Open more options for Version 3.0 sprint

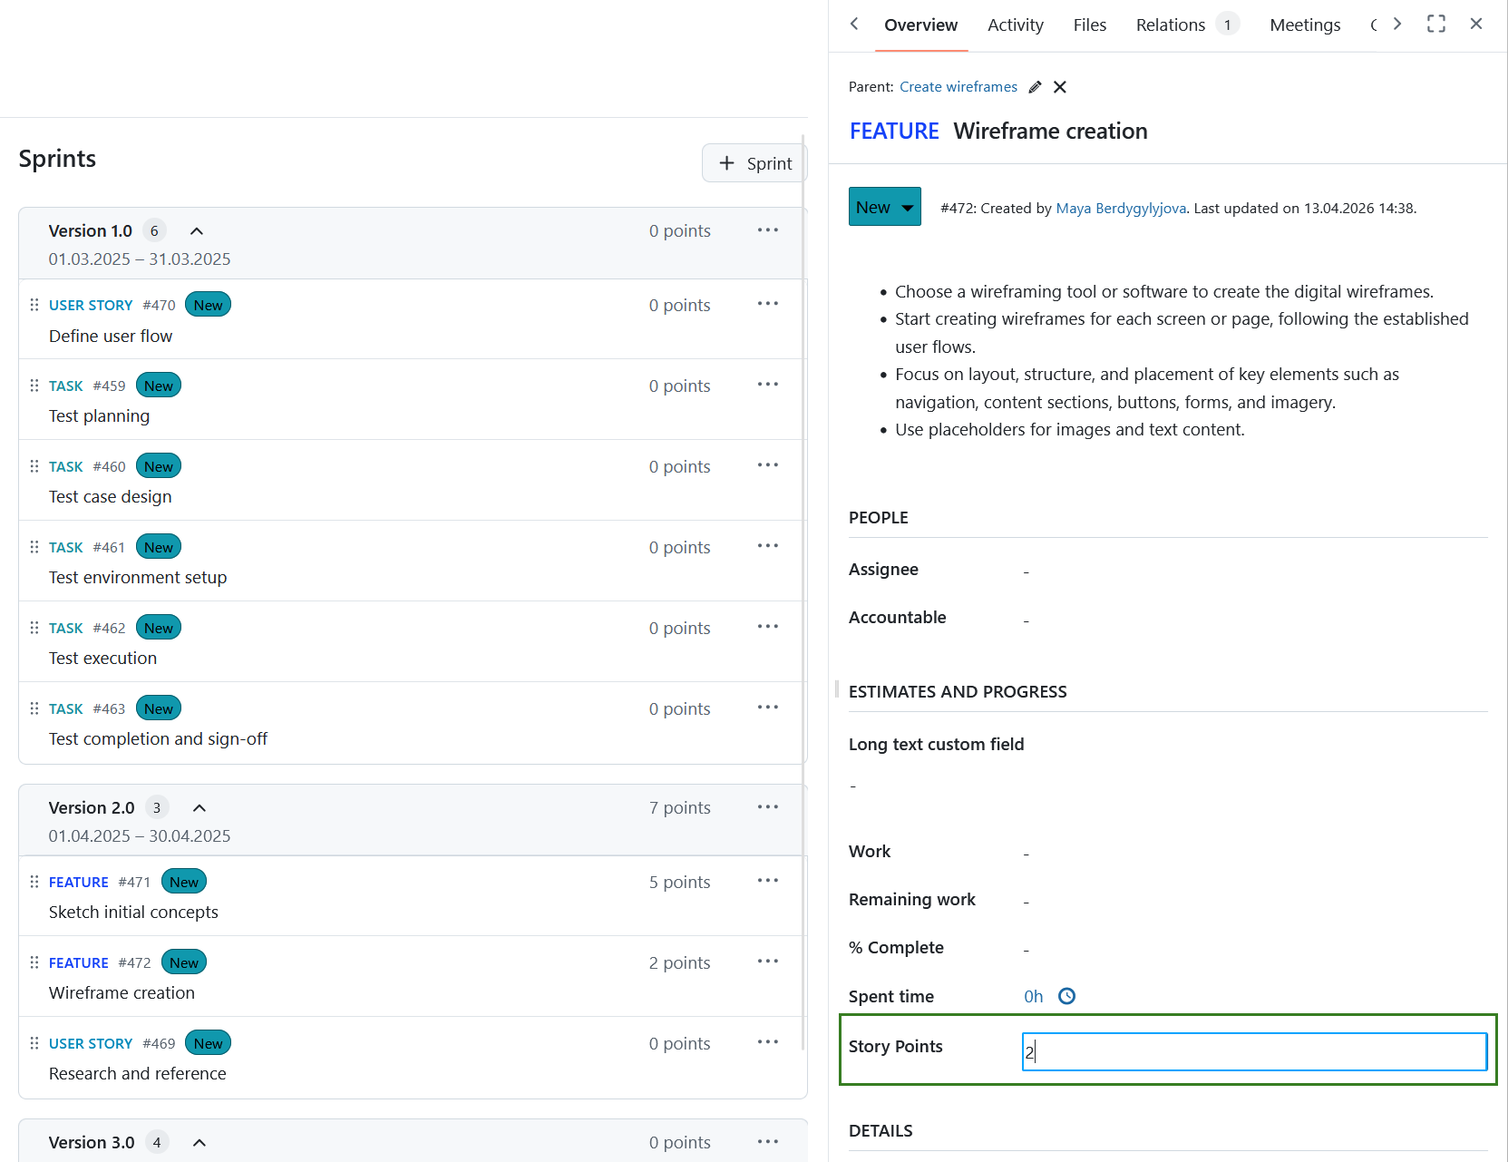pyautogui.click(x=767, y=1141)
